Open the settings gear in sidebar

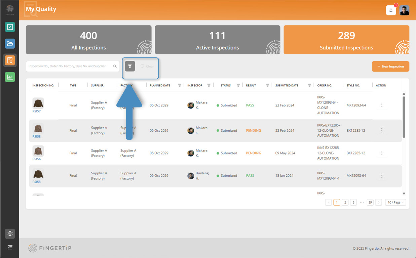coord(10,233)
